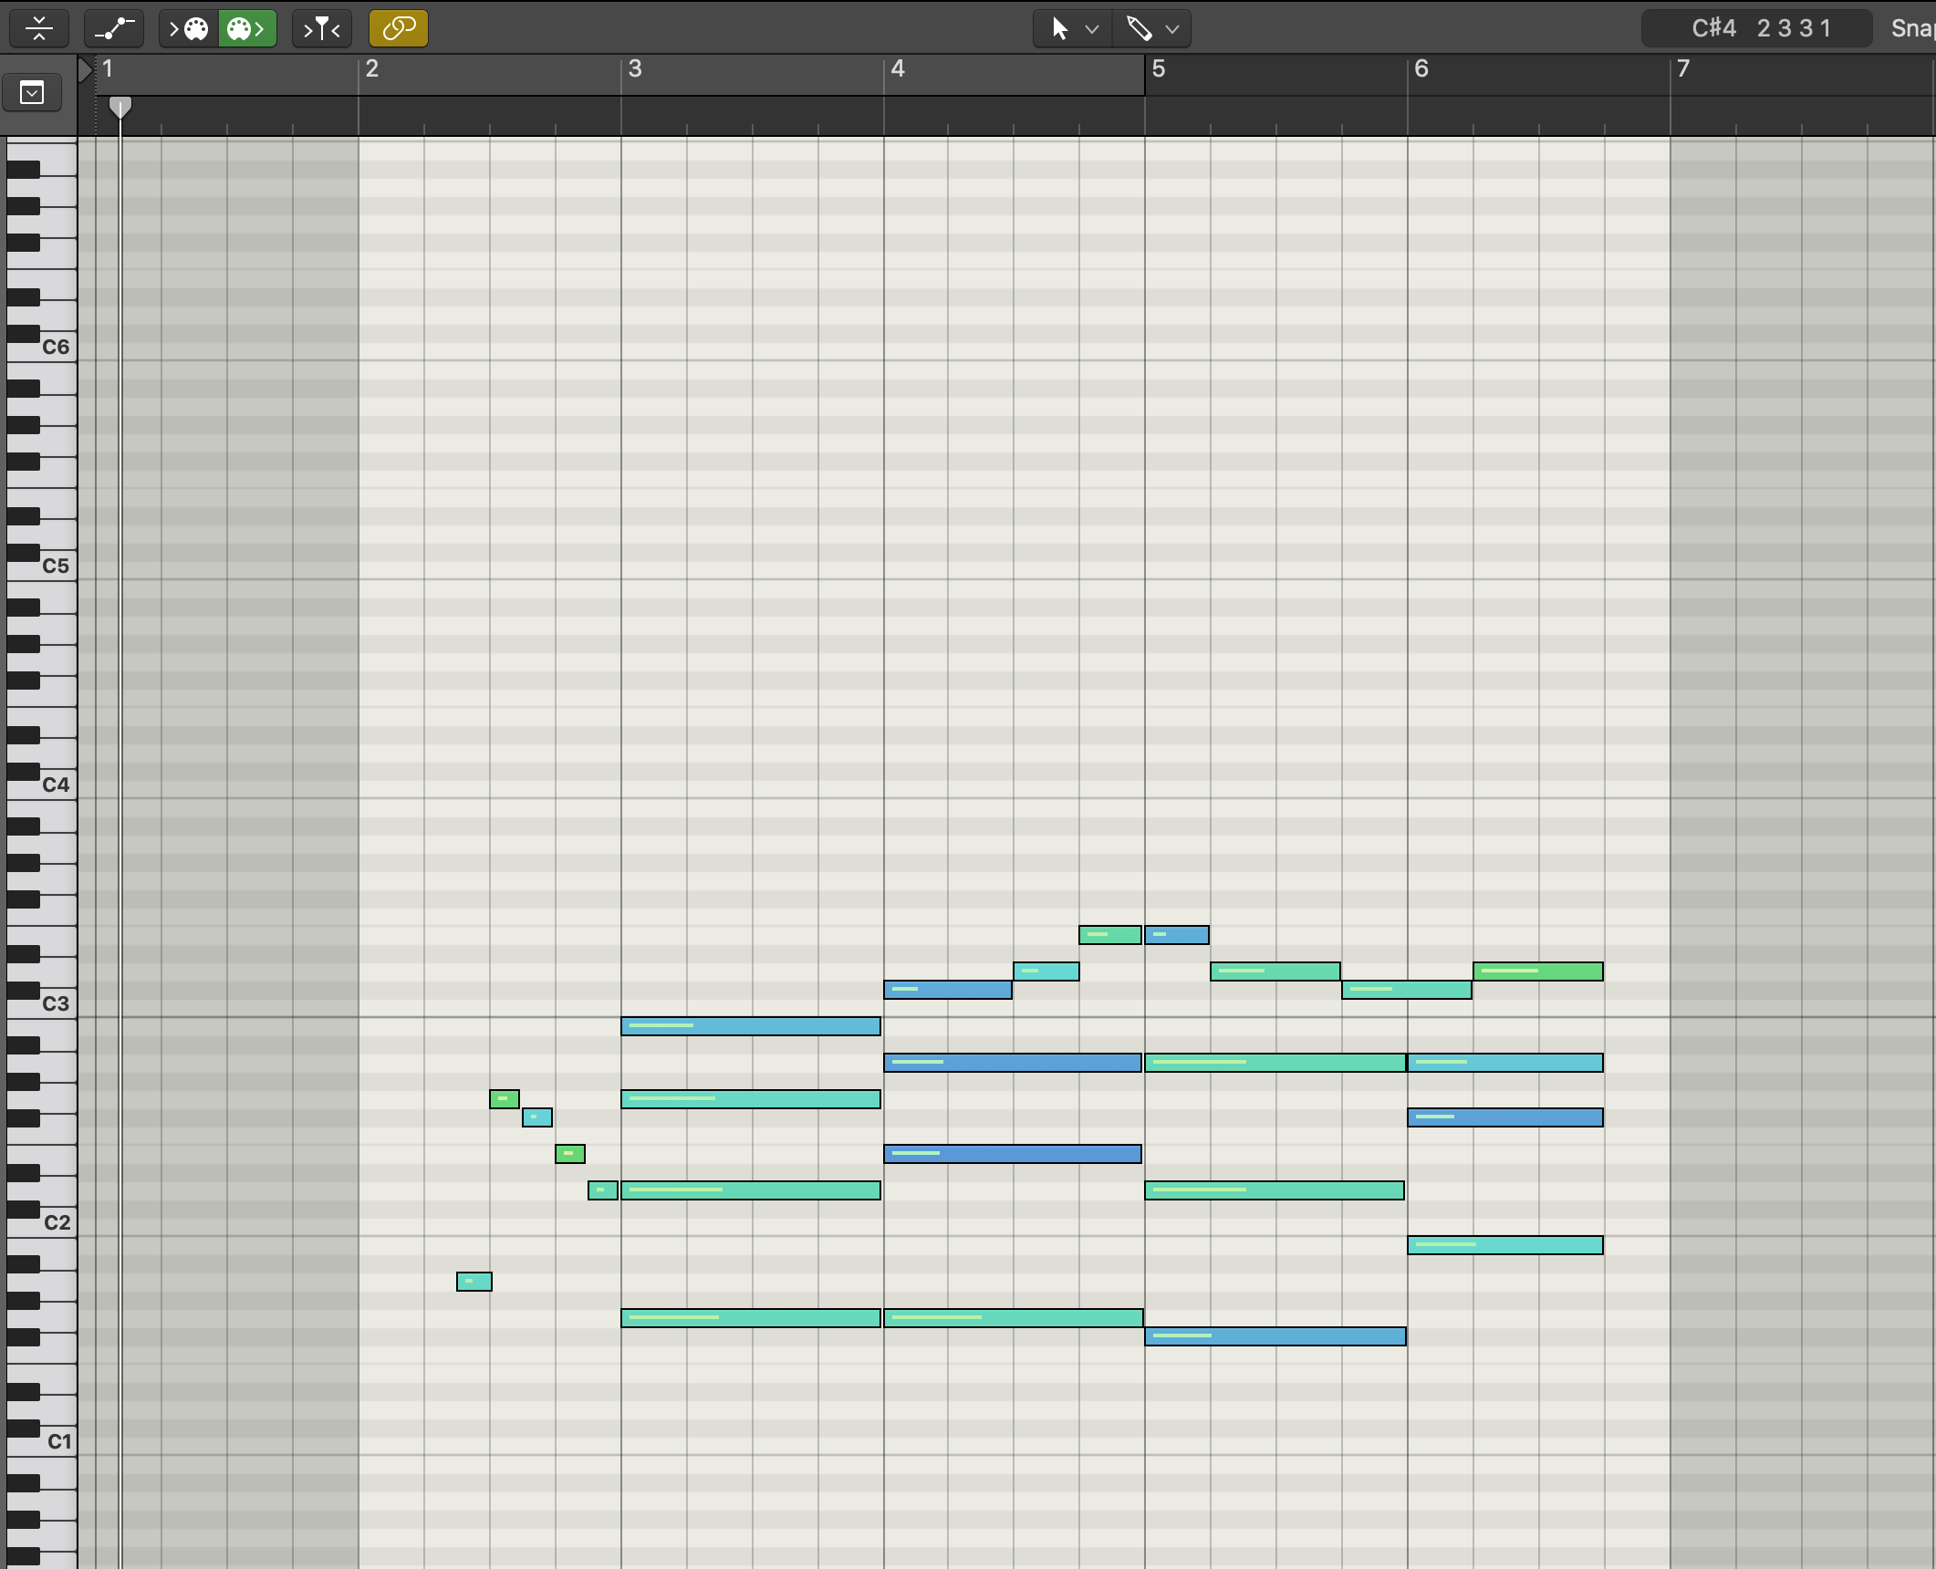Select the Pencil tool icon
This screenshot has height=1569, width=1936.
(x=1139, y=28)
